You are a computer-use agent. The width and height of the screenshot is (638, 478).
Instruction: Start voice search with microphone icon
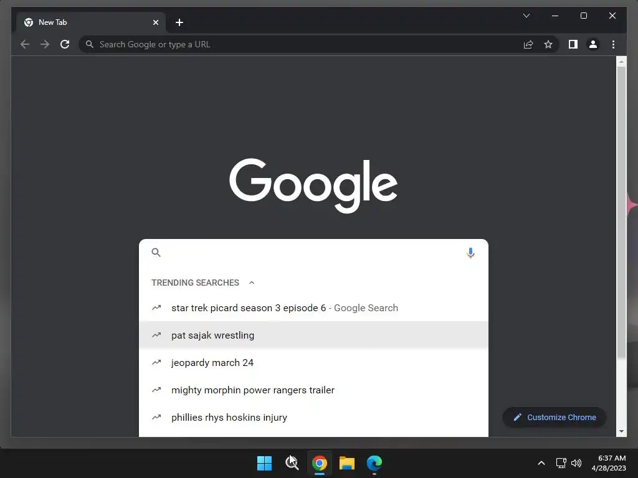tap(470, 253)
